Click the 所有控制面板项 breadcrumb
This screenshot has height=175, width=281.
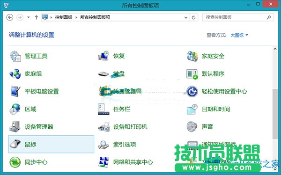pyautogui.click(x=95, y=17)
